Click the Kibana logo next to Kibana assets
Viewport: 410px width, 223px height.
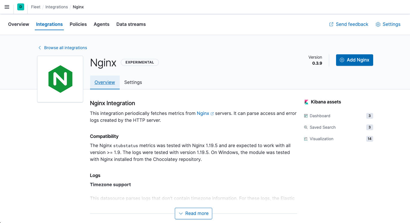click(306, 102)
